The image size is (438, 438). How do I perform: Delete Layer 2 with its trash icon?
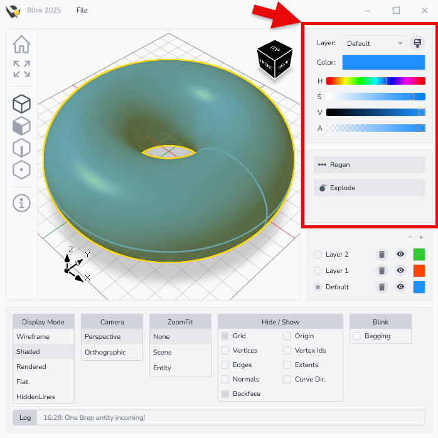[x=381, y=254]
